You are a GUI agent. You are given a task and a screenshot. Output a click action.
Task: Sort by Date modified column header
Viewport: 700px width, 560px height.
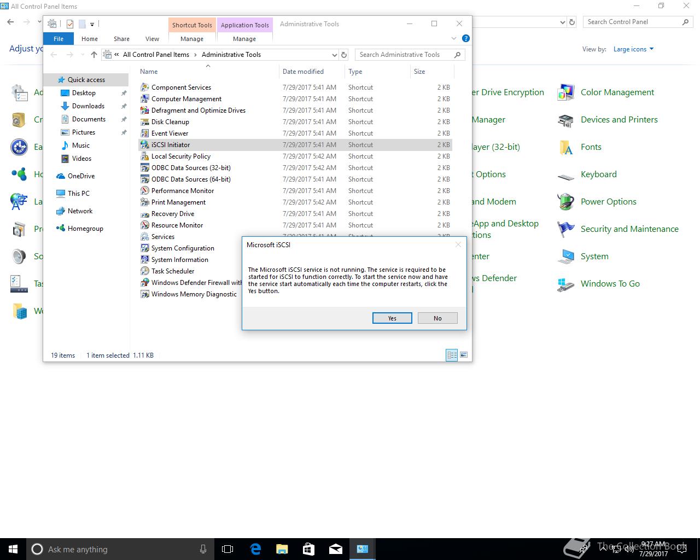click(x=312, y=72)
